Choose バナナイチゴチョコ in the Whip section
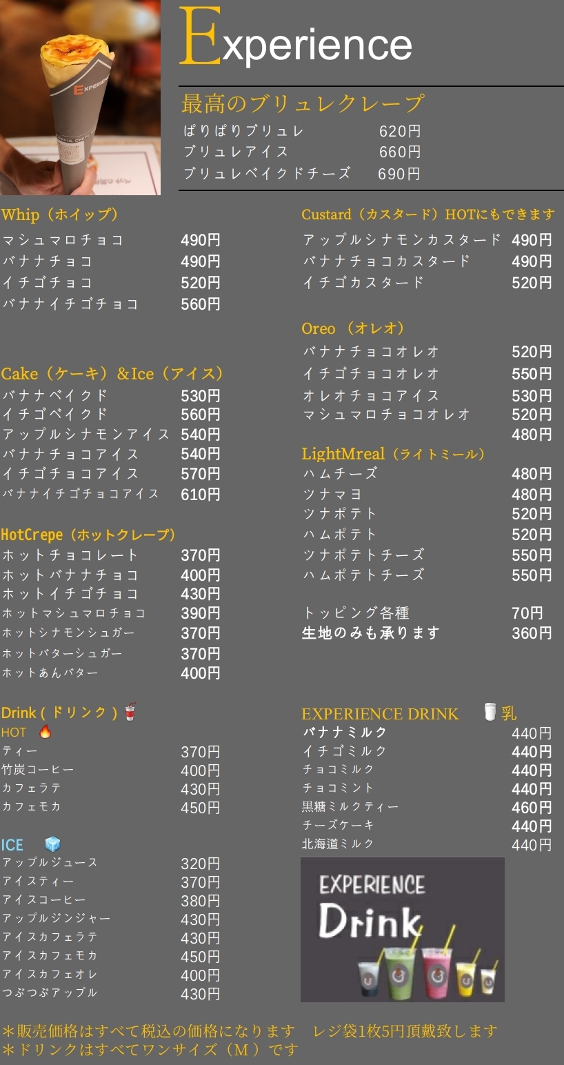The width and height of the screenshot is (564, 1065). [x=70, y=303]
